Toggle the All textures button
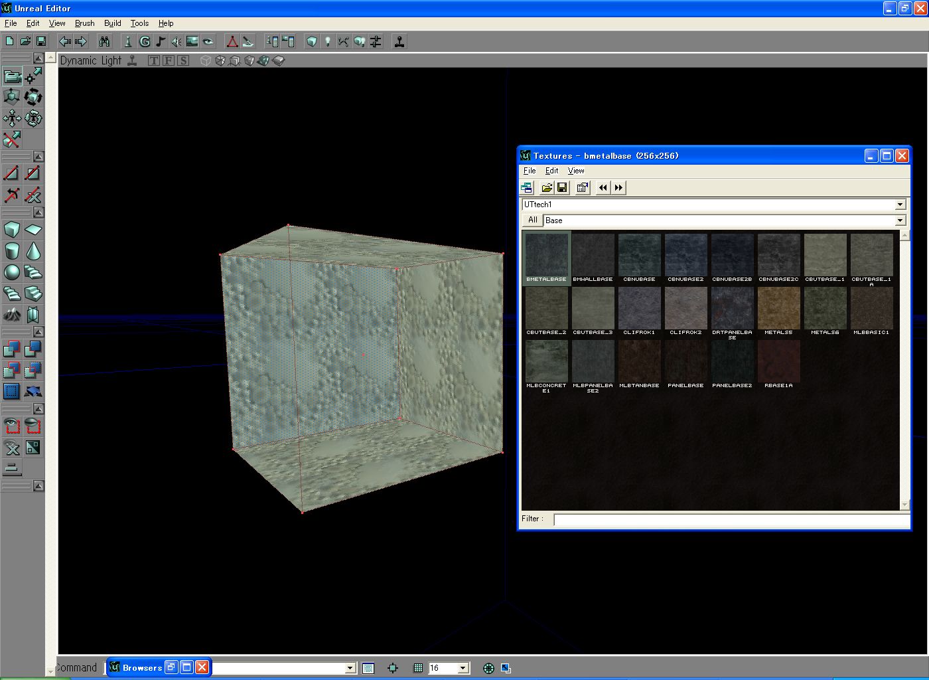This screenshot has height=680, width=929. [532, 220]
